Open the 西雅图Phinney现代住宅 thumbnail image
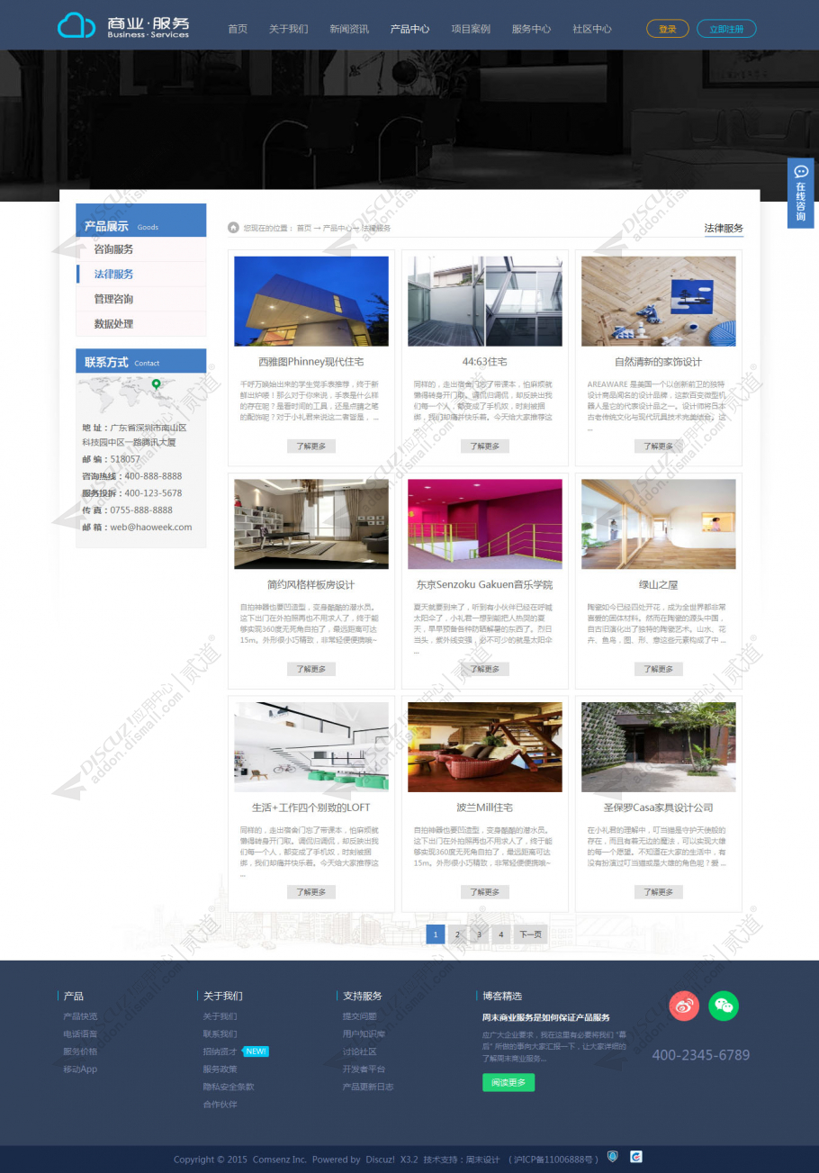Screen dimensions: 819x1173 point(311,301)
